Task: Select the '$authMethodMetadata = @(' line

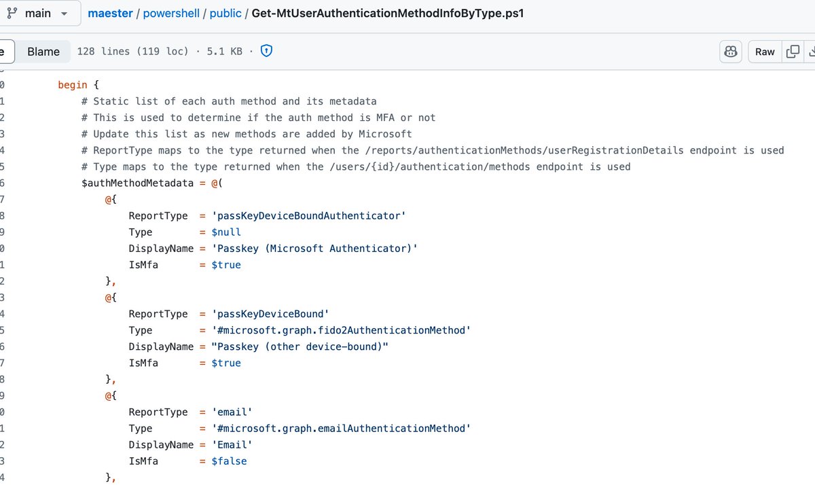Action: tap(152, 183)
